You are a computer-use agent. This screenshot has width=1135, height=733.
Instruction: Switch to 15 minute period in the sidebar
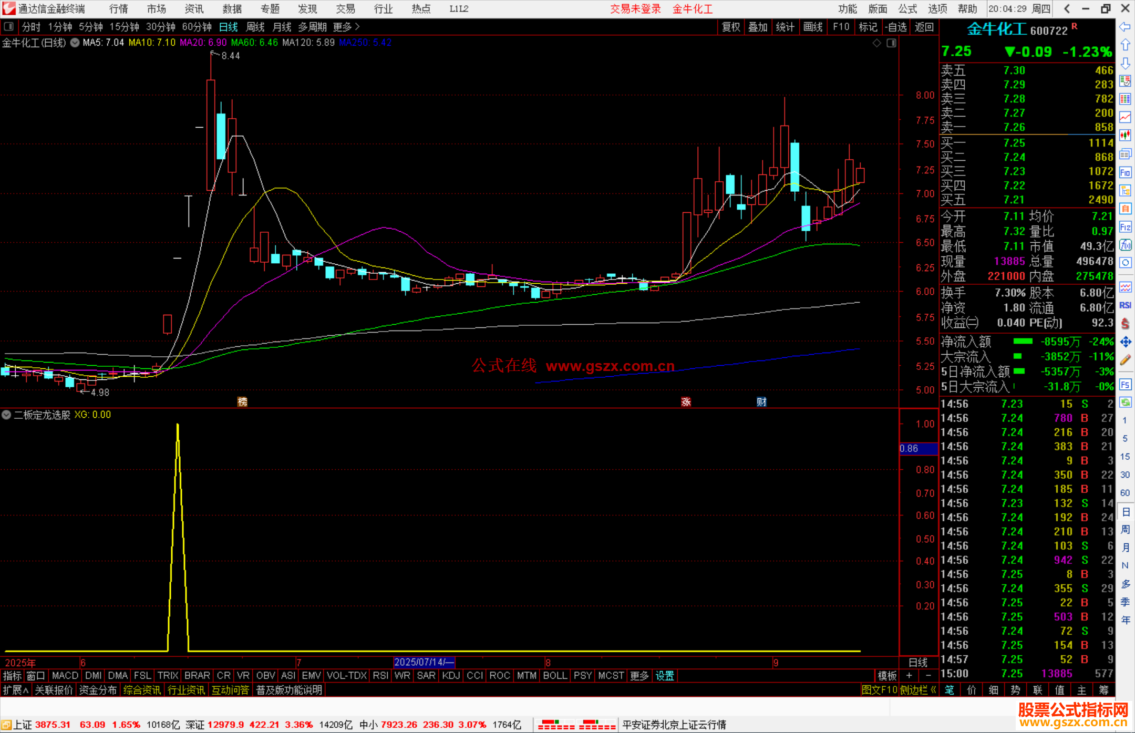(1125, 457)
